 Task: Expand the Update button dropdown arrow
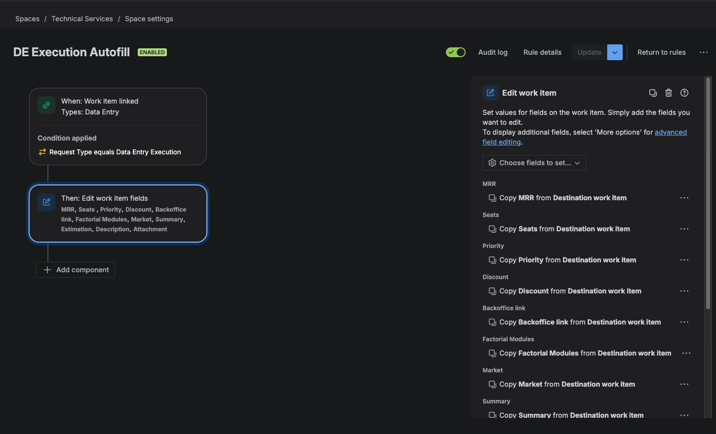click(x=615, y=52)
